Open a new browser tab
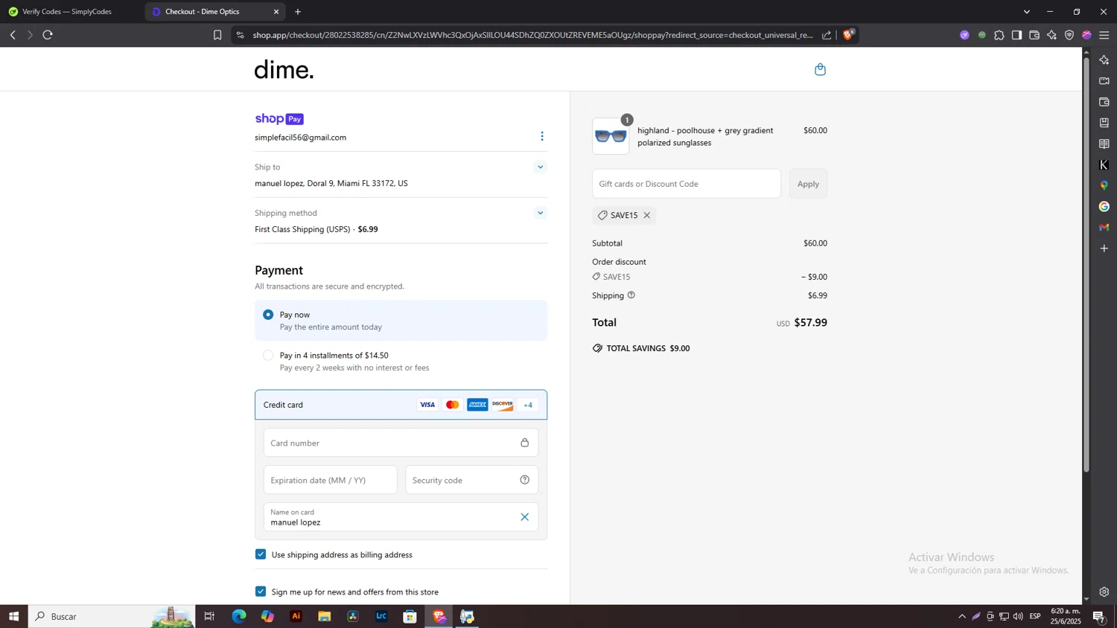Image resolution: width=1117 pixels, height=628 pixels. click(x=298, y=12)
